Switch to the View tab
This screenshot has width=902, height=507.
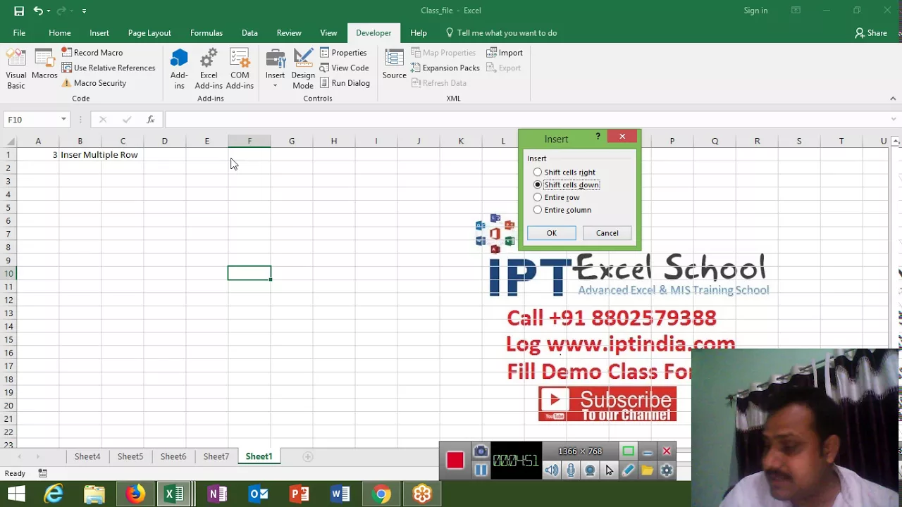click(x=328, y=33)
